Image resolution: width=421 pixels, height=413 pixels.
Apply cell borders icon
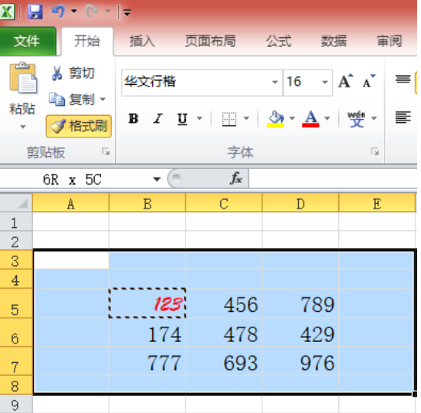[229, 119]
